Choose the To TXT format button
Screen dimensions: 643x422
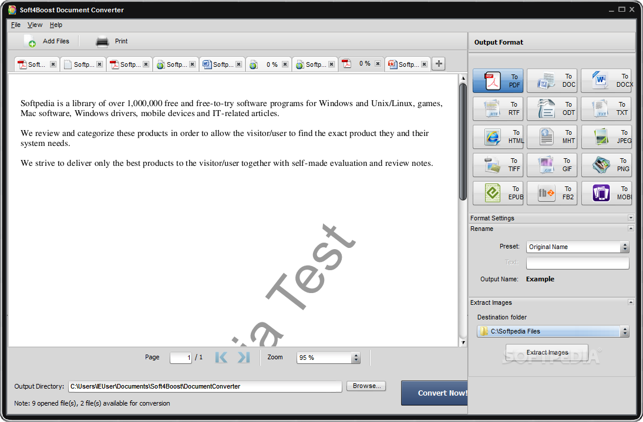606,108
